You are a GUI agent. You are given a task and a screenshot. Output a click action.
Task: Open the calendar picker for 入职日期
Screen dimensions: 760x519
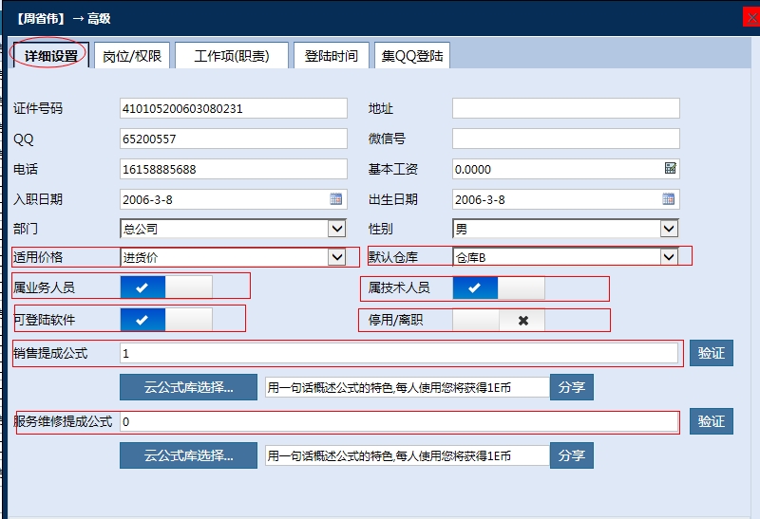336,198
